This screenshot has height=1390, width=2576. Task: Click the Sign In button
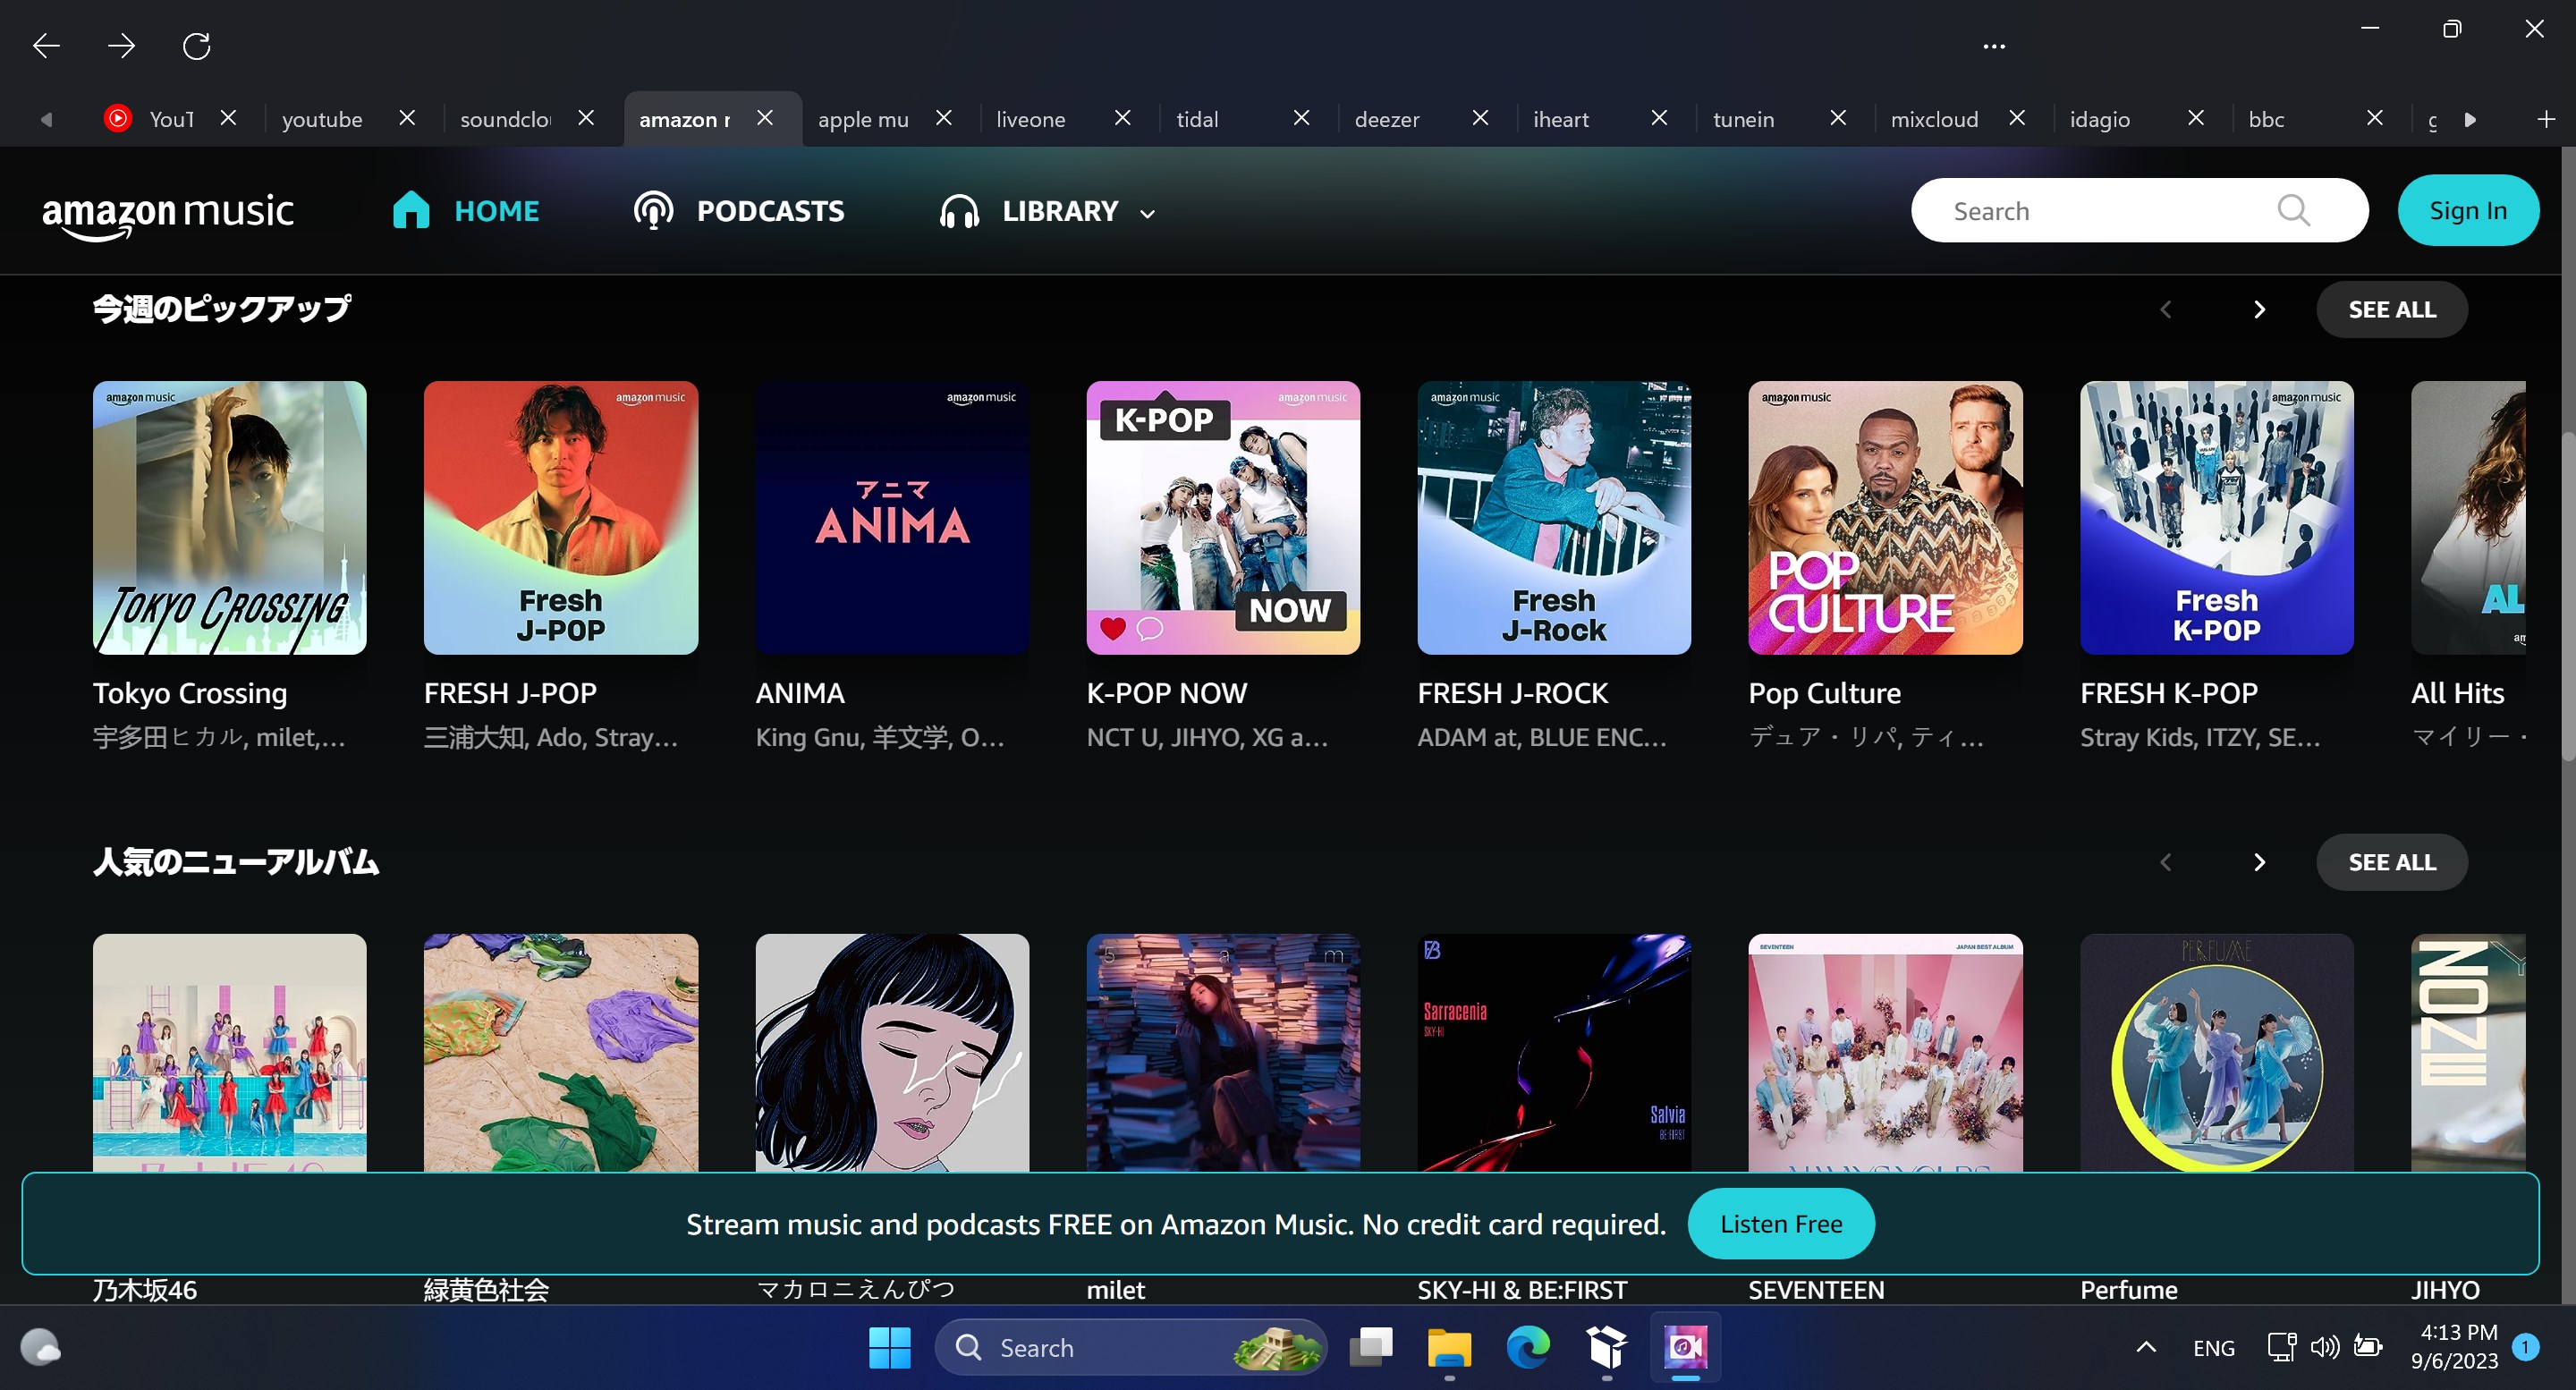pyautogui.click(x=2468, y=210)
